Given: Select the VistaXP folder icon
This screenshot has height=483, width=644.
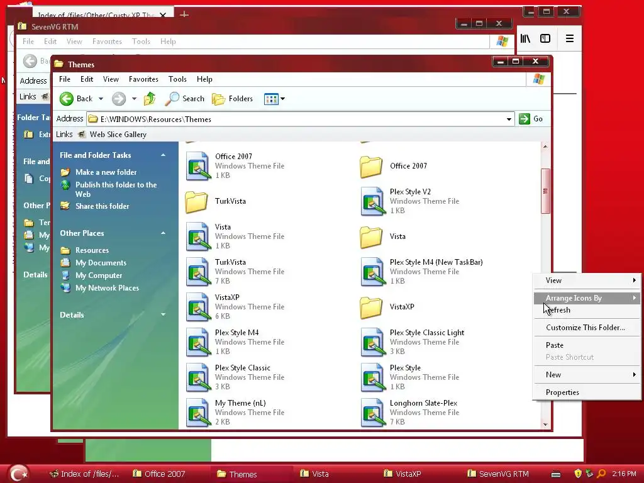Looking at the screenshot, I should click(371, 307).
